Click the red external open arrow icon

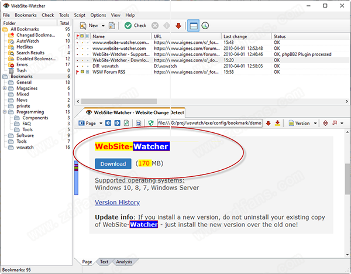(335, 123)
